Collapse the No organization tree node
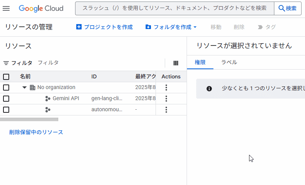Screen dimensions: 305x185 [x=24, y=88]
